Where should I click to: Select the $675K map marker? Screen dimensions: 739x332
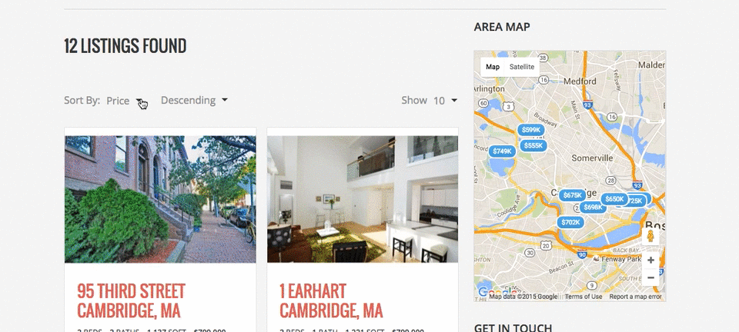pos(573,195)
